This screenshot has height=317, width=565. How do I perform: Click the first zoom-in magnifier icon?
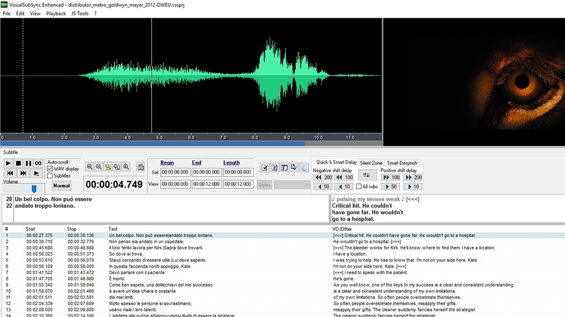(89, 167)
